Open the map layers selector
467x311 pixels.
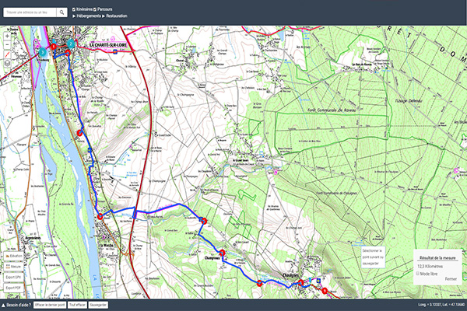[7, 64]
